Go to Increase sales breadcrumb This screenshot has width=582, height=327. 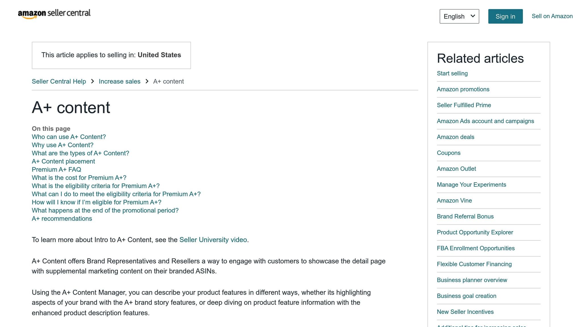tap(120, 81)
